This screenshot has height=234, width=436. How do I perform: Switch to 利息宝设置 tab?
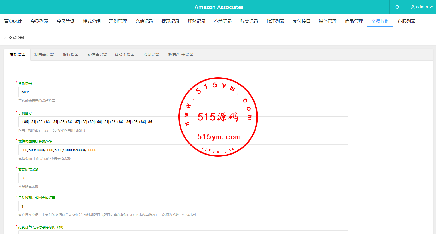point(44,55)
